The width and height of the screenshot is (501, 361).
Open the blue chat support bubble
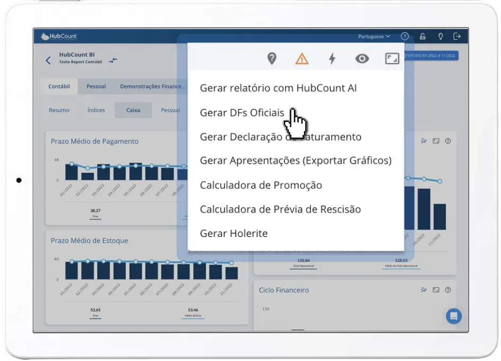453,316
